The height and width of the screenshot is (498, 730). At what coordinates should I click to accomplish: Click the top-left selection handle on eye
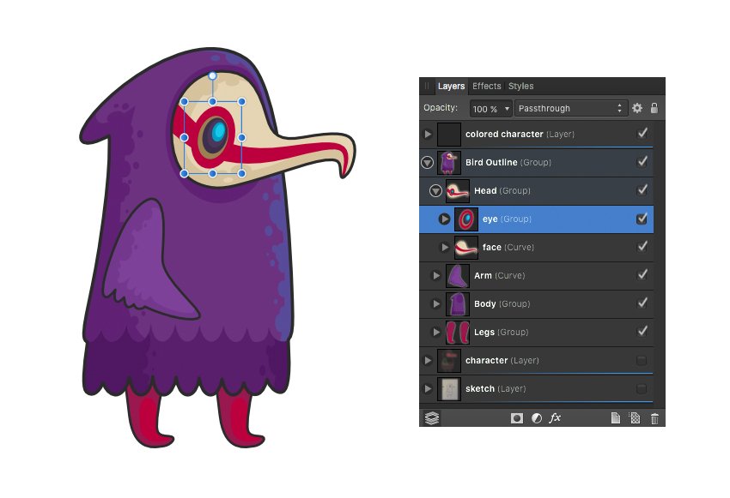184,101
